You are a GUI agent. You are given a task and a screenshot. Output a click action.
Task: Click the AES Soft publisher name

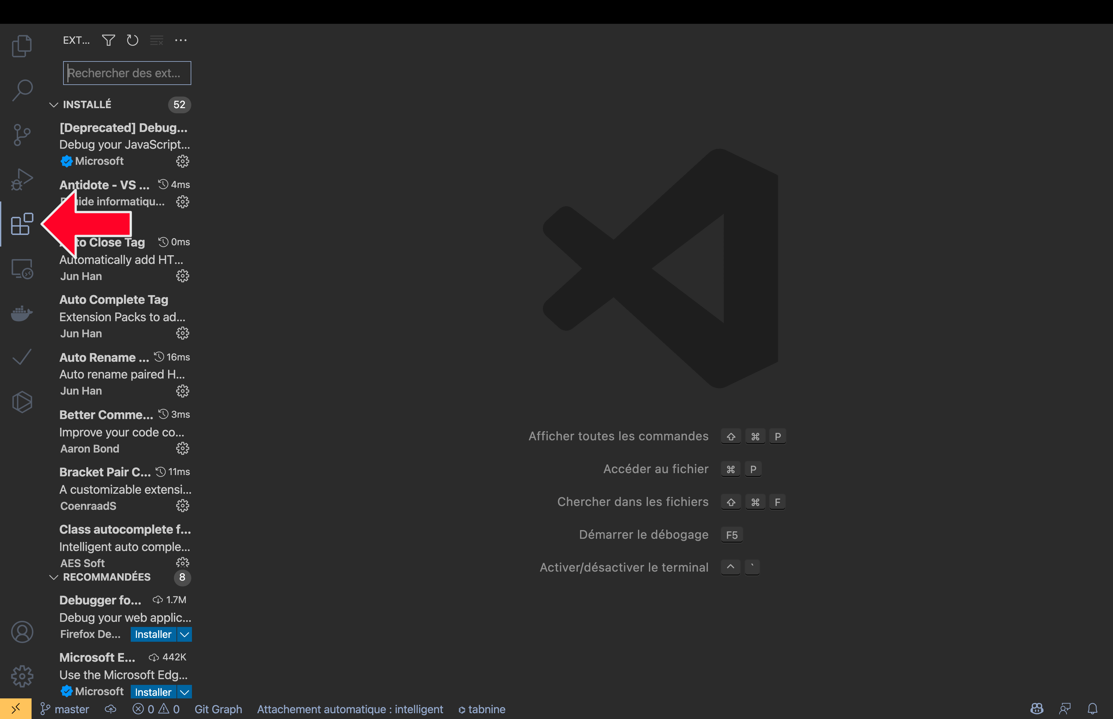[x=82, y=563]
